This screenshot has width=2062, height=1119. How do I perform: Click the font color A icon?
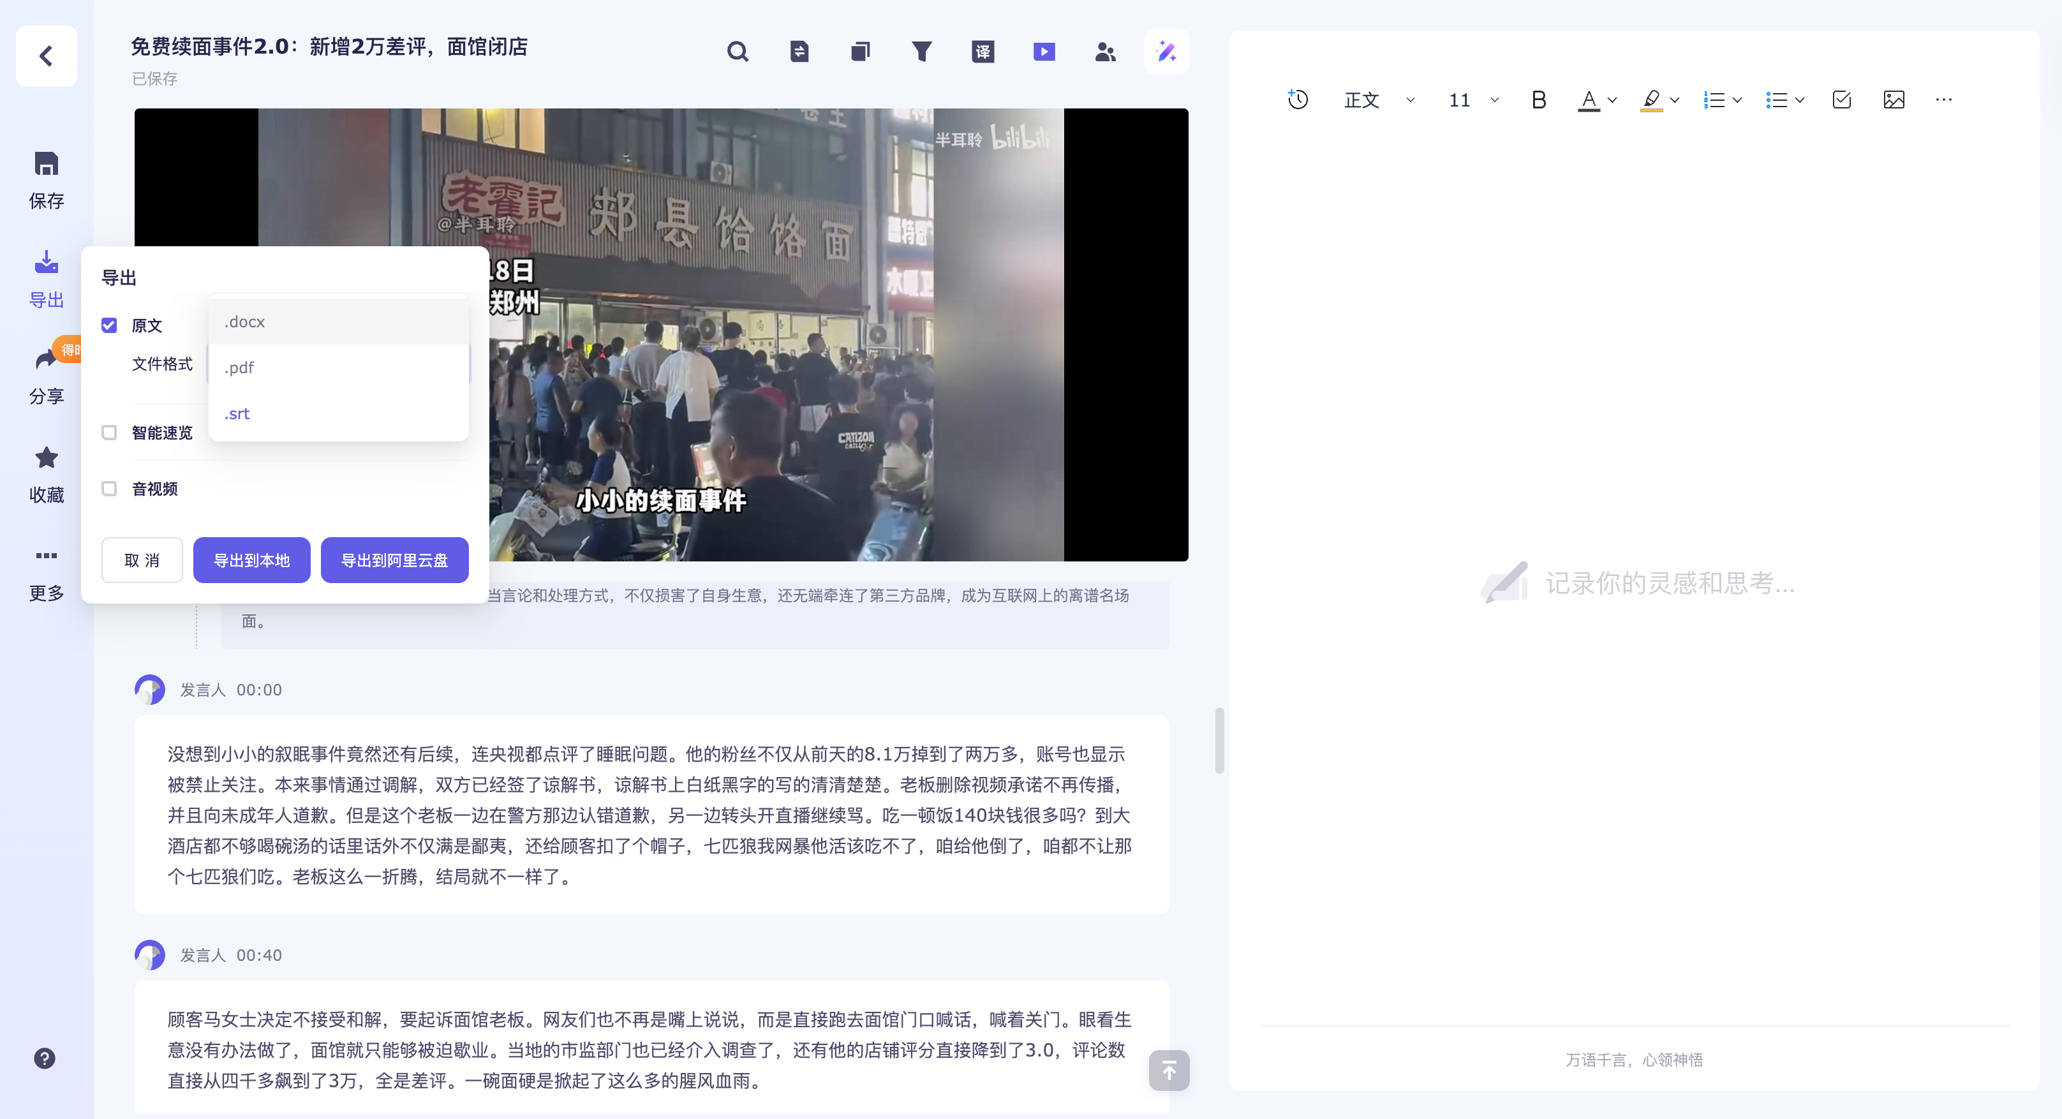tap(1589, 100)
